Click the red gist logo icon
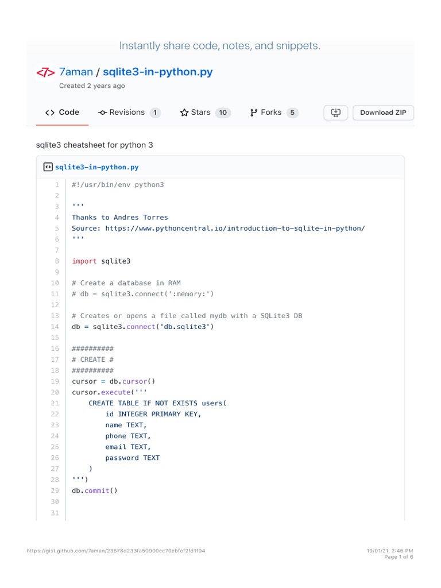The image size is (441, 588). tap(45, 72)
